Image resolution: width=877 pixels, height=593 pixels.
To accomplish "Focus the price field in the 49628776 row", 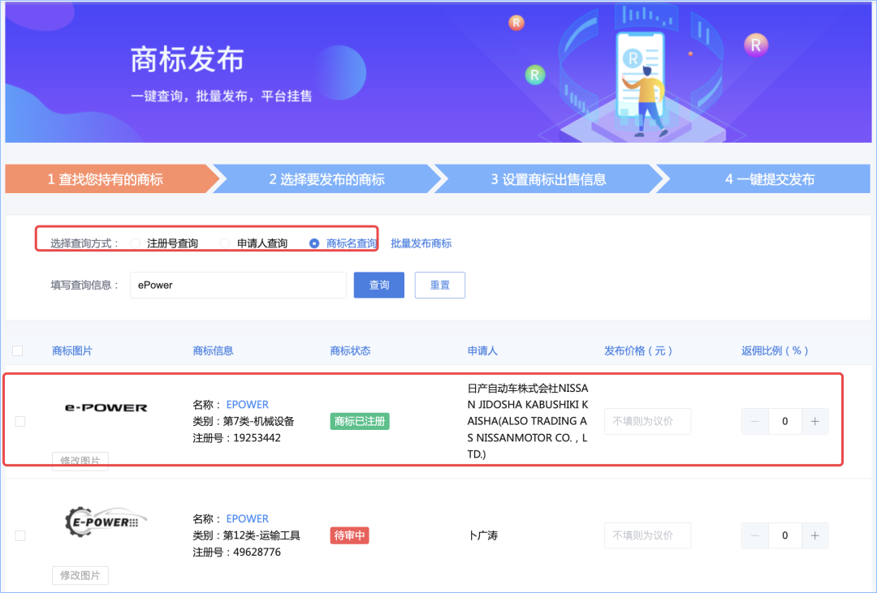I will (x=648, y=535).
